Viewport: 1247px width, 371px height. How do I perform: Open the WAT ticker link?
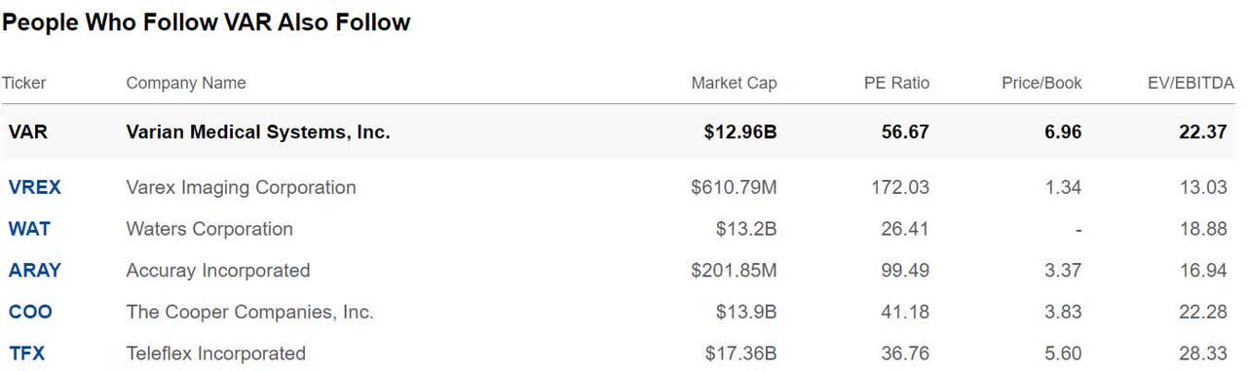29,229
